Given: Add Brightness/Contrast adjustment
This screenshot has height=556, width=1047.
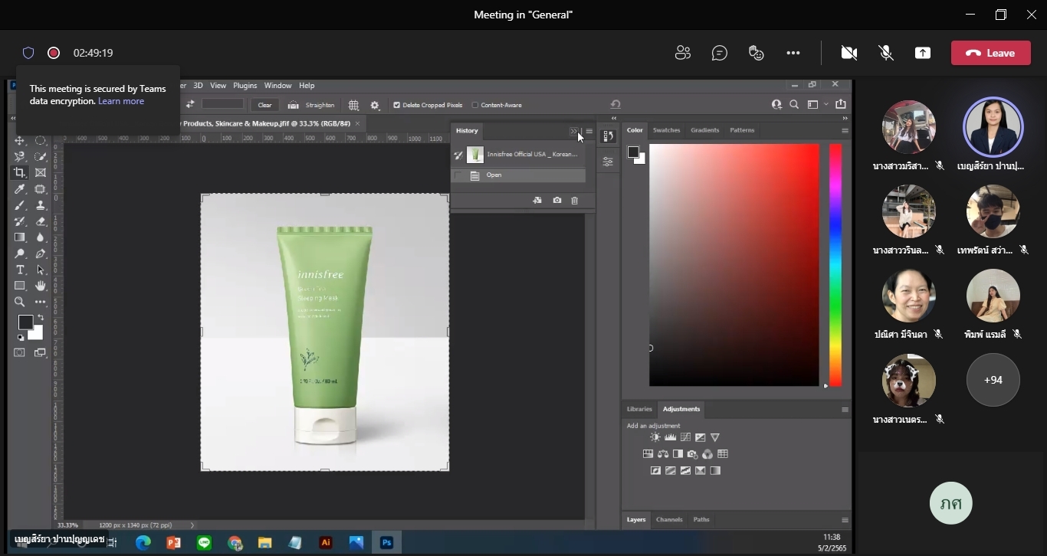Looking at the screenshot, I should click(655, 437).
